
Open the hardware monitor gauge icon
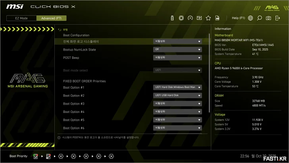(x=190, y=18)
